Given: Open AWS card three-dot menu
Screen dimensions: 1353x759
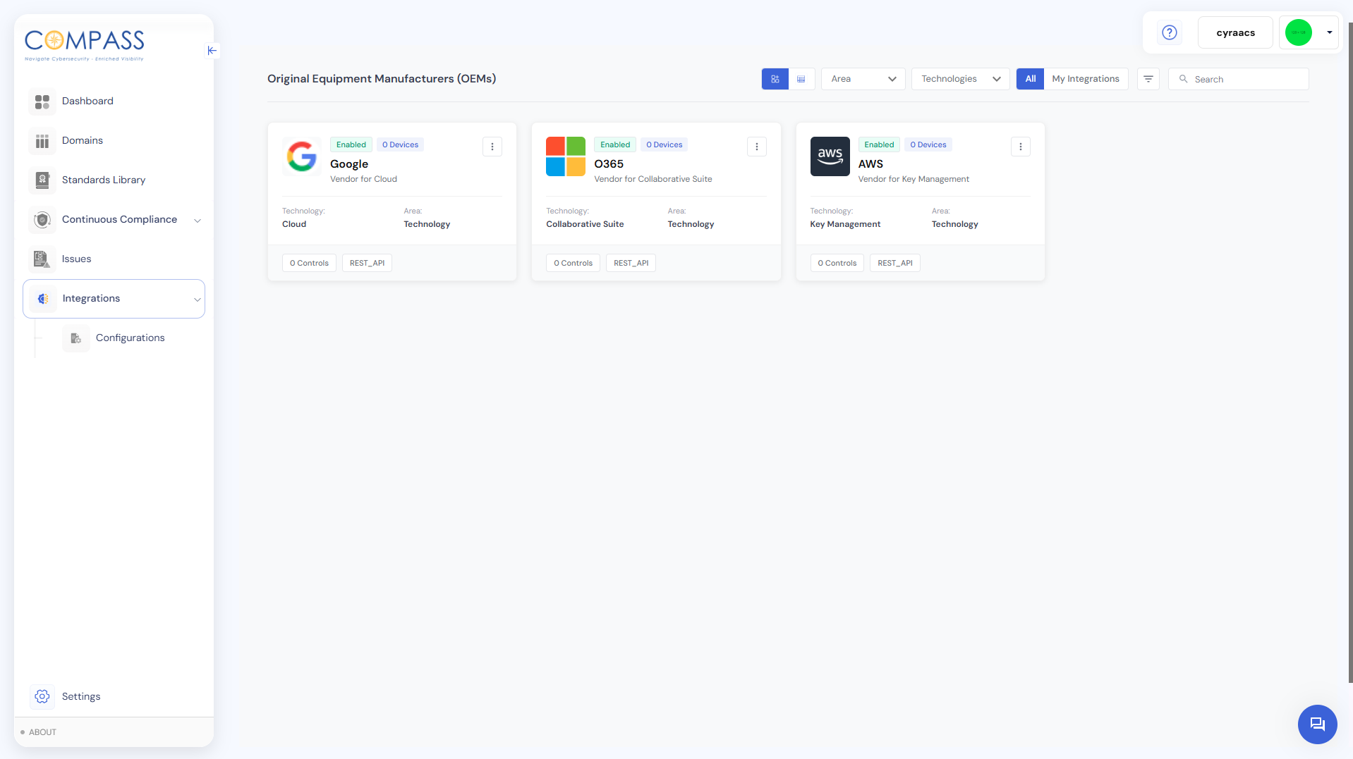Looking at the screenshot, I should (1021, 147).
